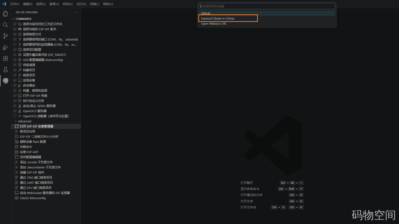Click the monitor icon for 监视设备

[20, 80]
